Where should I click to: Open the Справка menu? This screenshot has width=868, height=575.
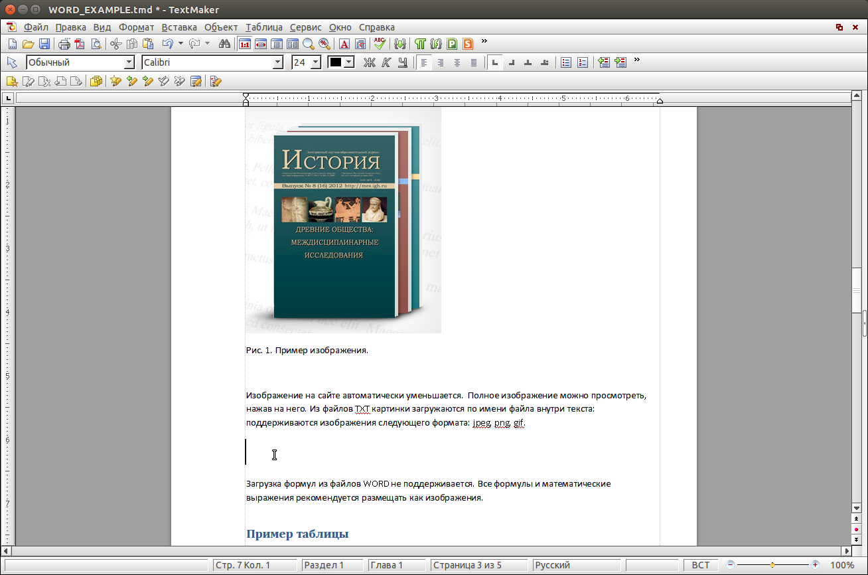(x=377, y=27)
